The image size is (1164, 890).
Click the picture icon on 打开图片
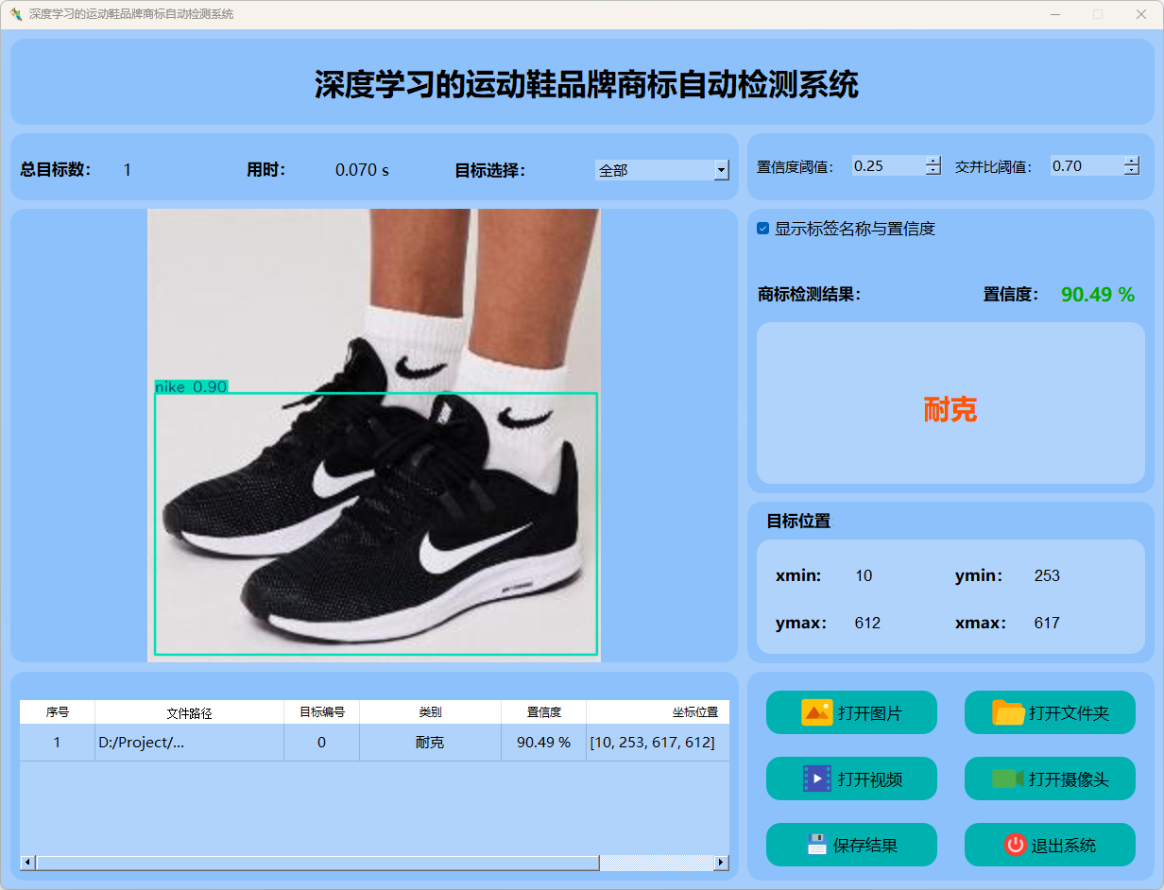click(x=816, y=712)
